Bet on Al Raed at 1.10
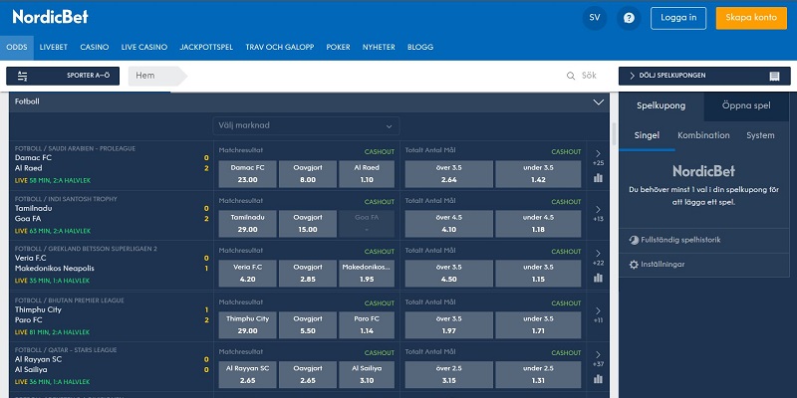This screenshot has width=797, height=398. (367, 174)
